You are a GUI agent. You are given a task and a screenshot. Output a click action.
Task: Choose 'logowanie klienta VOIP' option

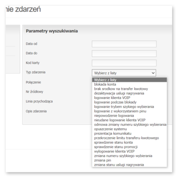(x=130, y=98)
